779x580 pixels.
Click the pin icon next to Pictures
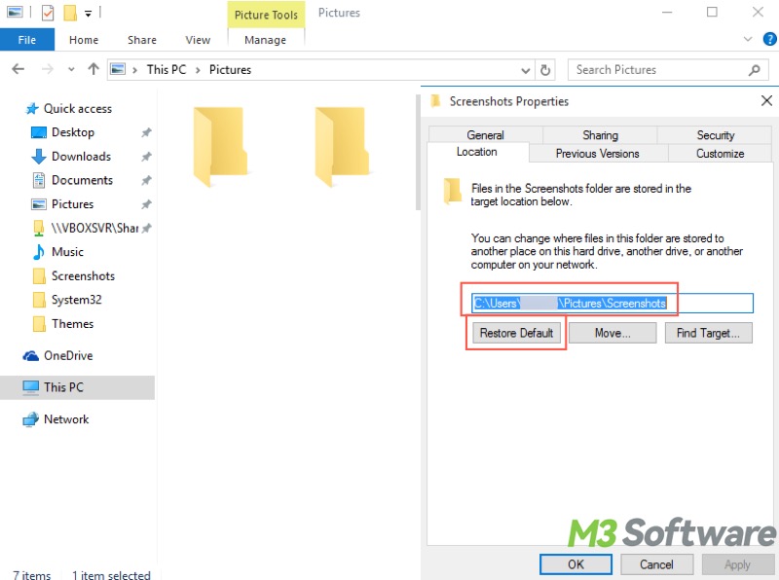(146, 204)
